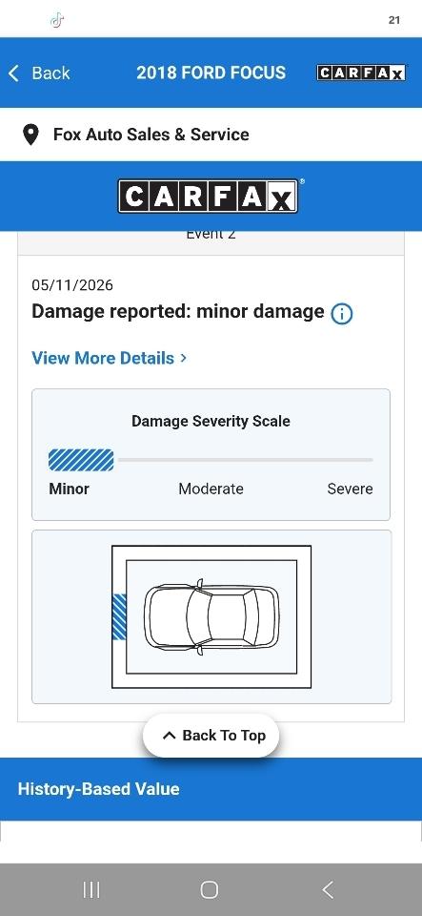Open the damage info circle icon

pos(342,314)
